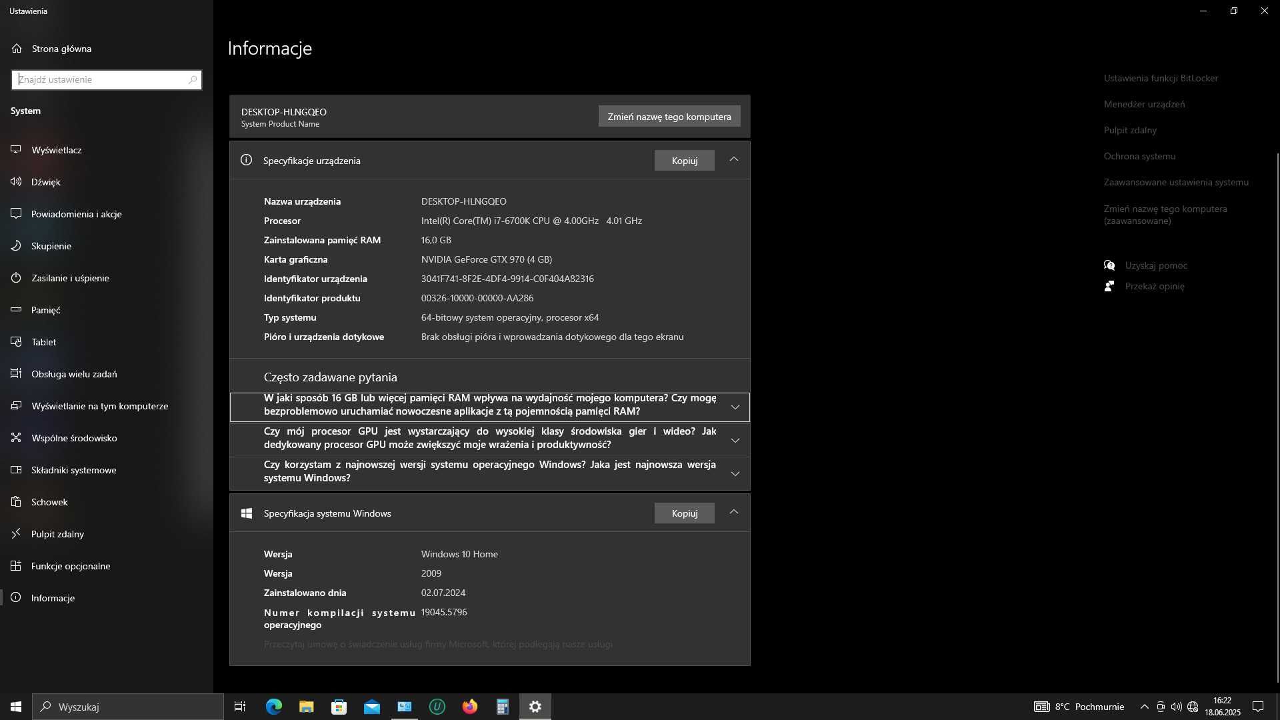Select the device ID value text
This screenshot has height=720, width=1280.
(507, 279)
